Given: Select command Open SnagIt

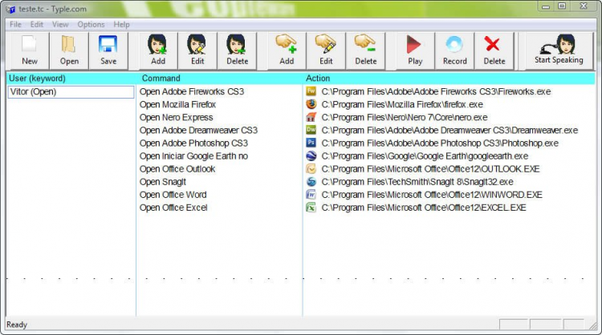Looking at the screenshot, I should 163,182.
